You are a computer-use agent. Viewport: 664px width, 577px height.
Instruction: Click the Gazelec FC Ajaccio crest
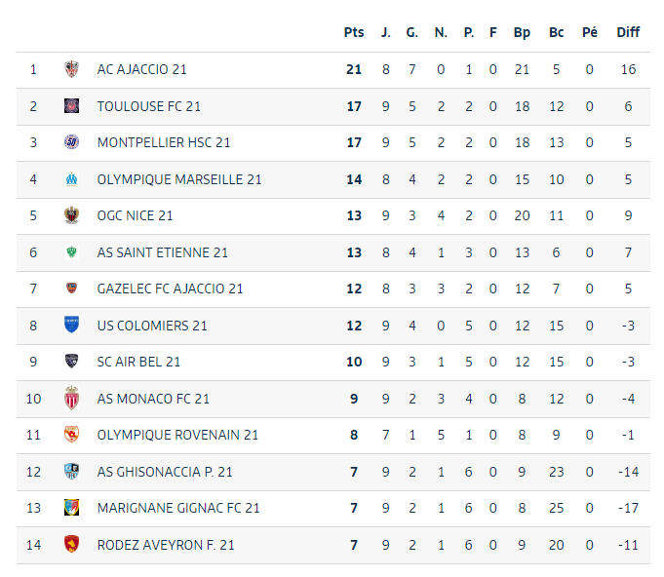pyautogui.click(x=71, y=288)
